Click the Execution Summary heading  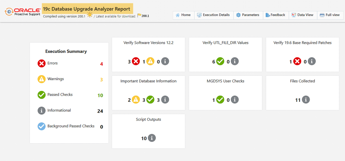[x=66, y=52]
